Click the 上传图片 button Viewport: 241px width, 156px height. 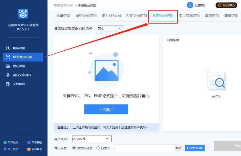click(x=106, y=109)
